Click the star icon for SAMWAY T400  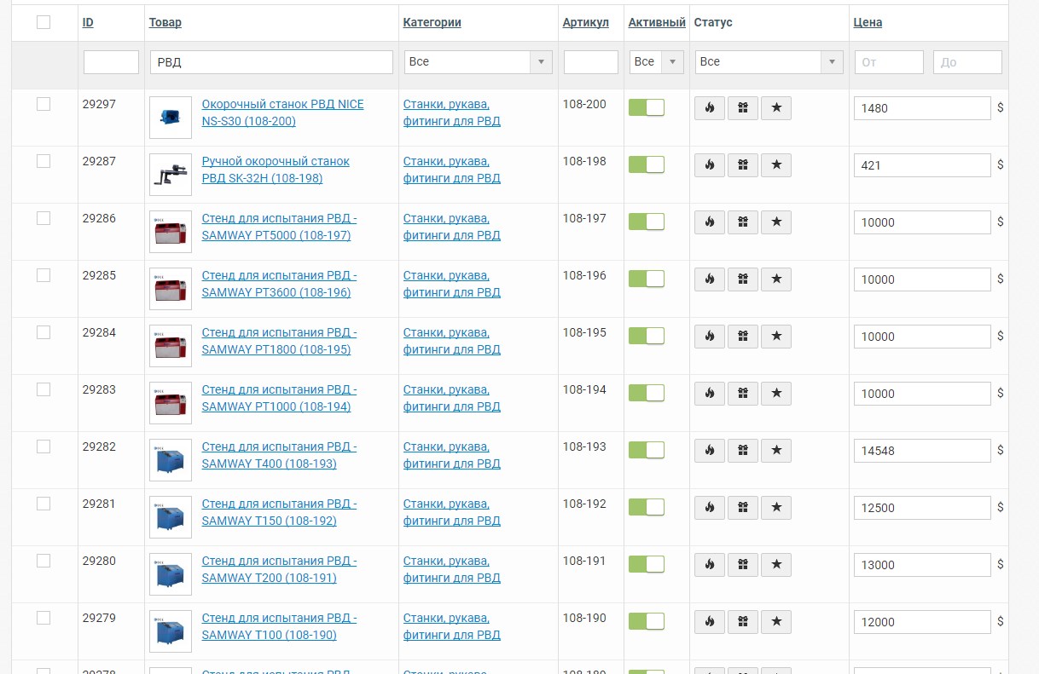pos(776,451)
